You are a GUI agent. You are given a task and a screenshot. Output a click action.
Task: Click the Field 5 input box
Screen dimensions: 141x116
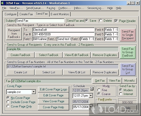[x=111, y=34]
